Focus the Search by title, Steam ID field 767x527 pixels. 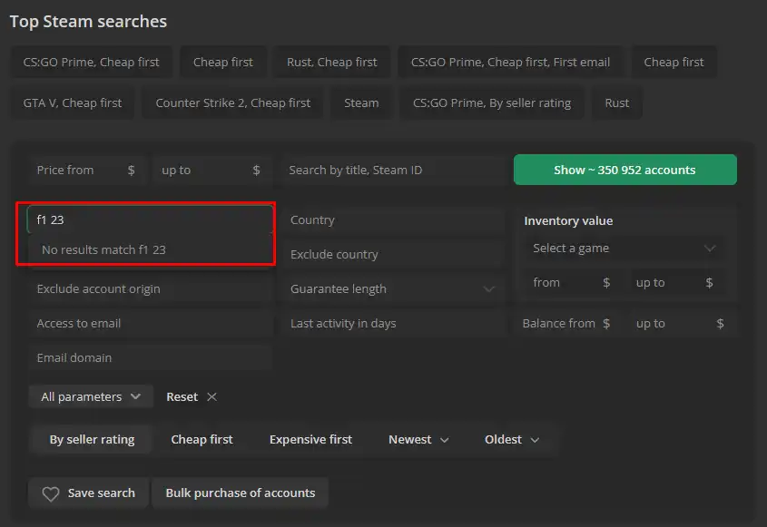coord(394,171)
